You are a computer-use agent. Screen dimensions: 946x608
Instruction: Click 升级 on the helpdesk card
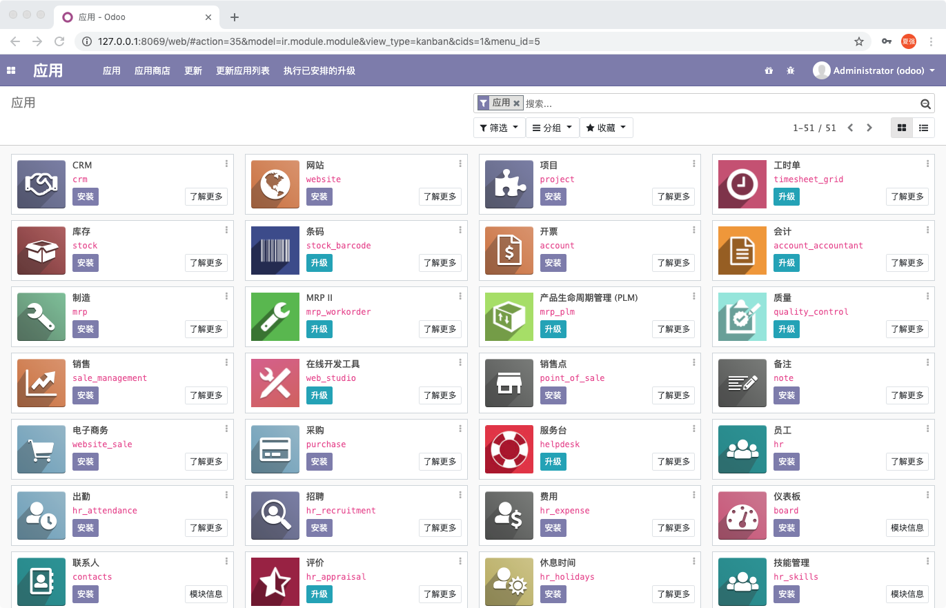coord(553,462)
